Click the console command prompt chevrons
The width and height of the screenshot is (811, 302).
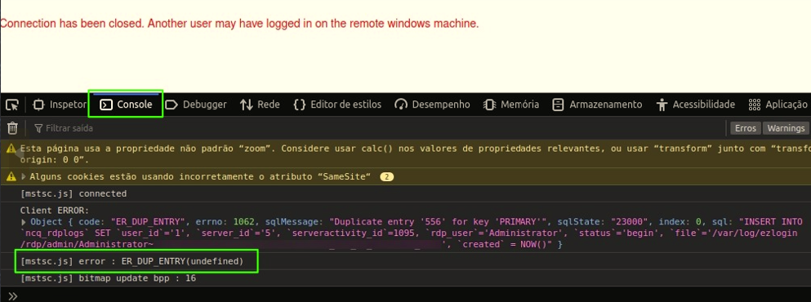13,295
